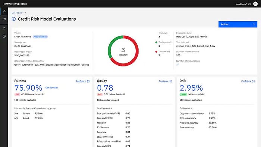The width and height of the screenshot is (261, 147).
Task: Click the Quality configure settings icon
Action: click(x=171, y=81)
